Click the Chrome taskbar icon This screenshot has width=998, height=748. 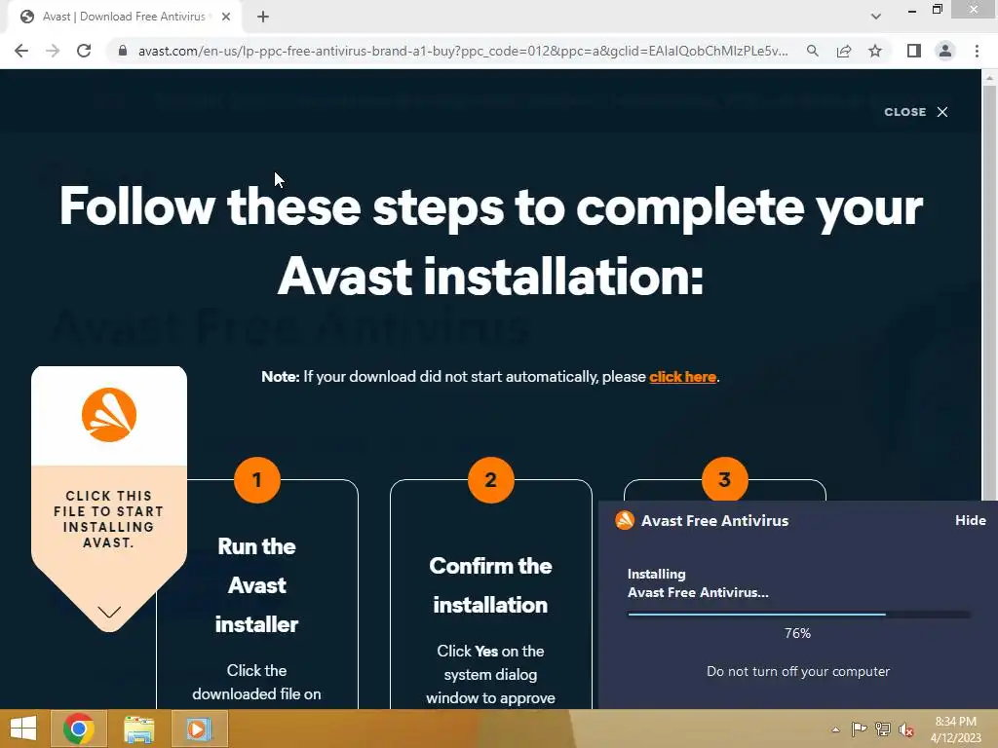78,729
